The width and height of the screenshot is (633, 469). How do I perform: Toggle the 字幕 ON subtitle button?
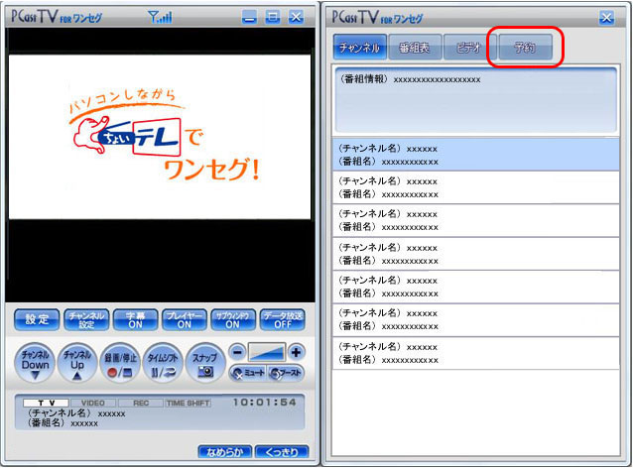(135, 319)
